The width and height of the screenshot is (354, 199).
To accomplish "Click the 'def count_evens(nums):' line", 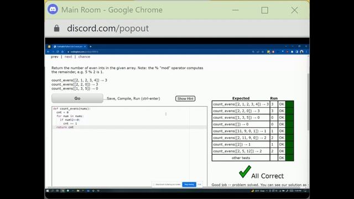I will point(72,108).
